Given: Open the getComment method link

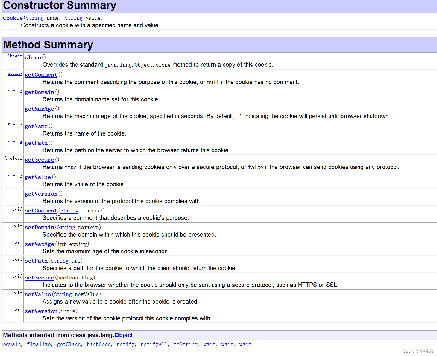Looking at the screenshot, I should click(x=41, y=75).
